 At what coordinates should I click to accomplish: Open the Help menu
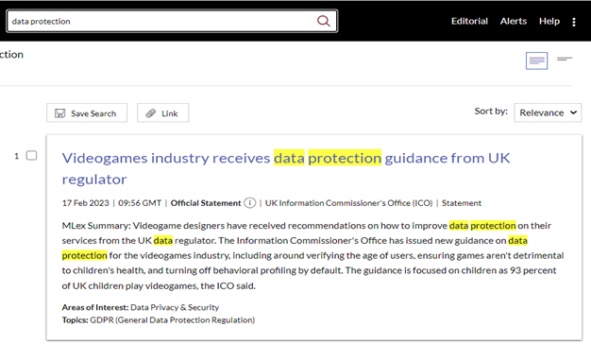click(549, 21)
